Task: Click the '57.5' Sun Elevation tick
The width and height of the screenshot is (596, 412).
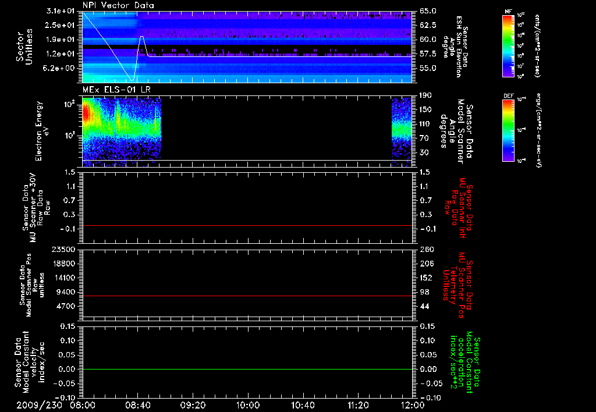Action: 428,54
